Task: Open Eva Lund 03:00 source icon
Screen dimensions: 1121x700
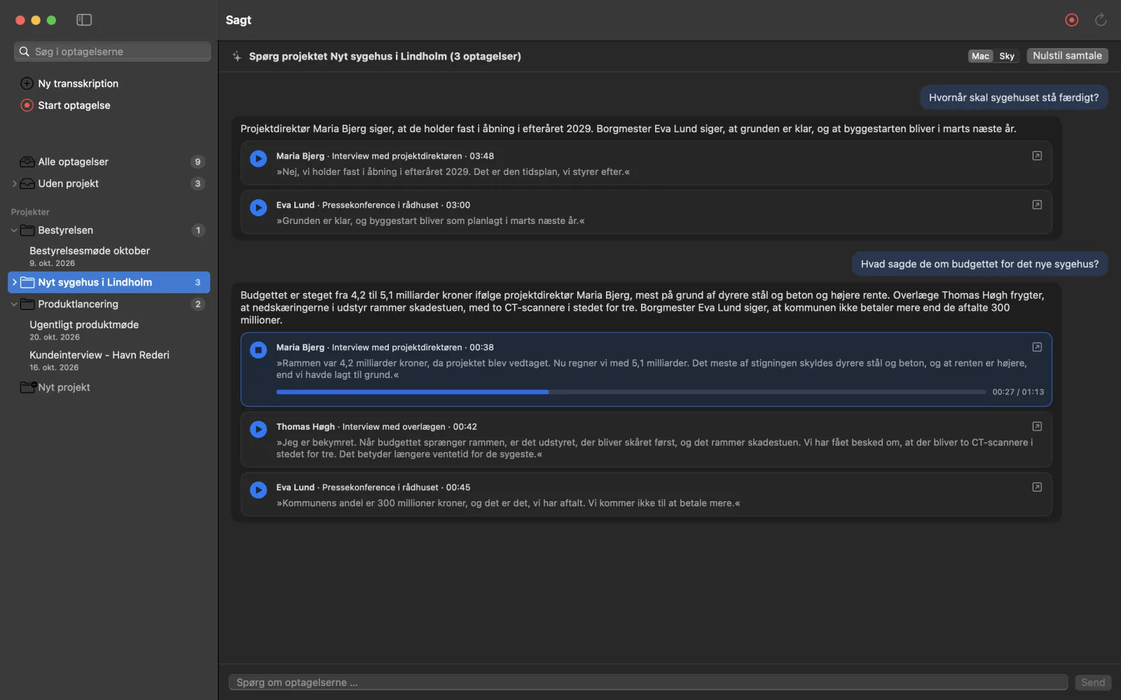Action: click(x=1037, y=204)
